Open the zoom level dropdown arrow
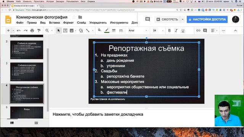 (52, 30)
